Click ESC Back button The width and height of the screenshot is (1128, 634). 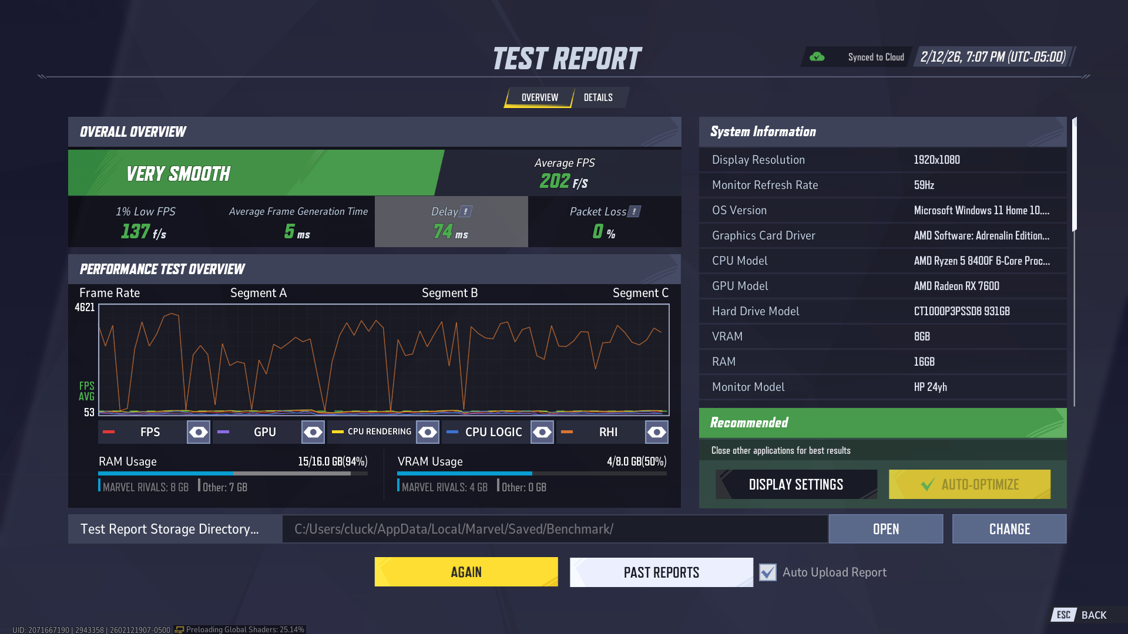pos(1080,615)
